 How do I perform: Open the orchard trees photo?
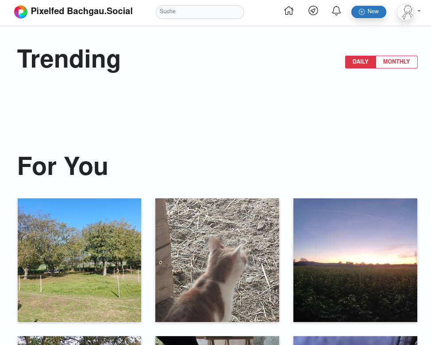[x=80, y=260]
